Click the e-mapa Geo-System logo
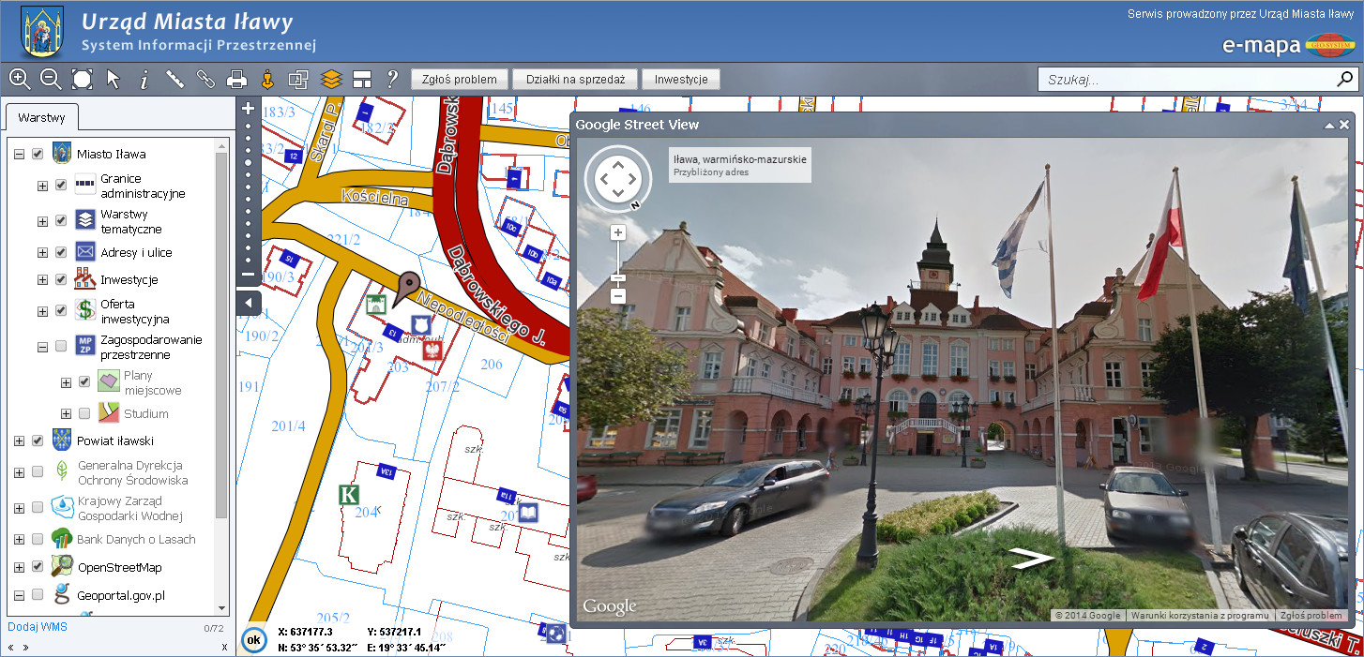Screen dimensions: 1364x657 click(x=1288, y=44)
